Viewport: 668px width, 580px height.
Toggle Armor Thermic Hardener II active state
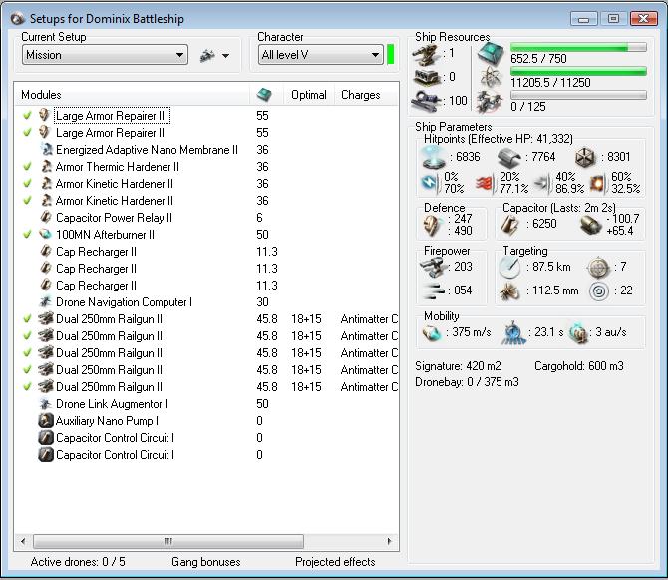click(x=28, y=167)
